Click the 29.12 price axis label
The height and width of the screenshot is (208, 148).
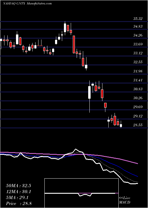tap(138, 116)
